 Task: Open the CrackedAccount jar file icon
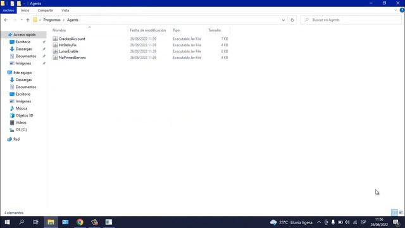tap(55, 39)
